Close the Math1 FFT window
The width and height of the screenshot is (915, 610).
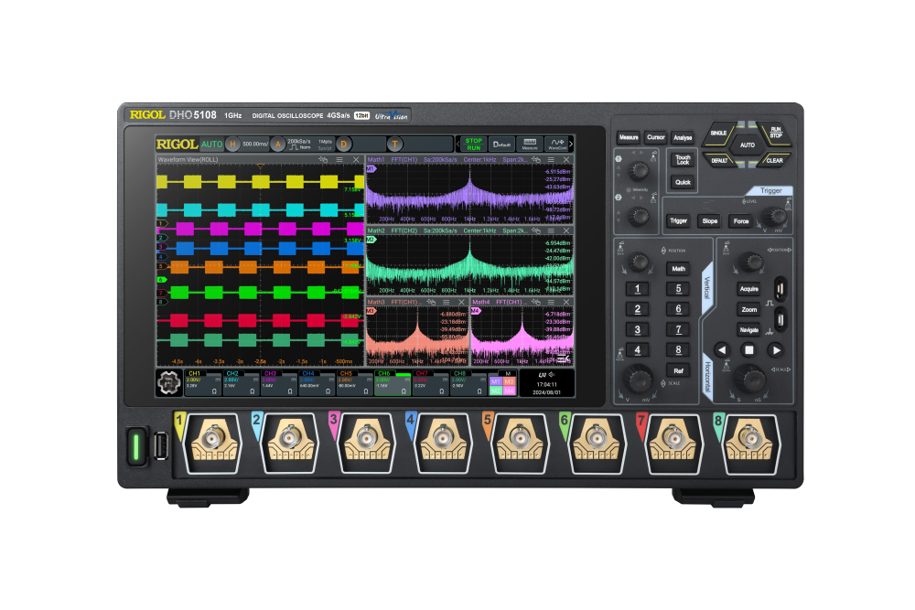click(x=566, y=159)
